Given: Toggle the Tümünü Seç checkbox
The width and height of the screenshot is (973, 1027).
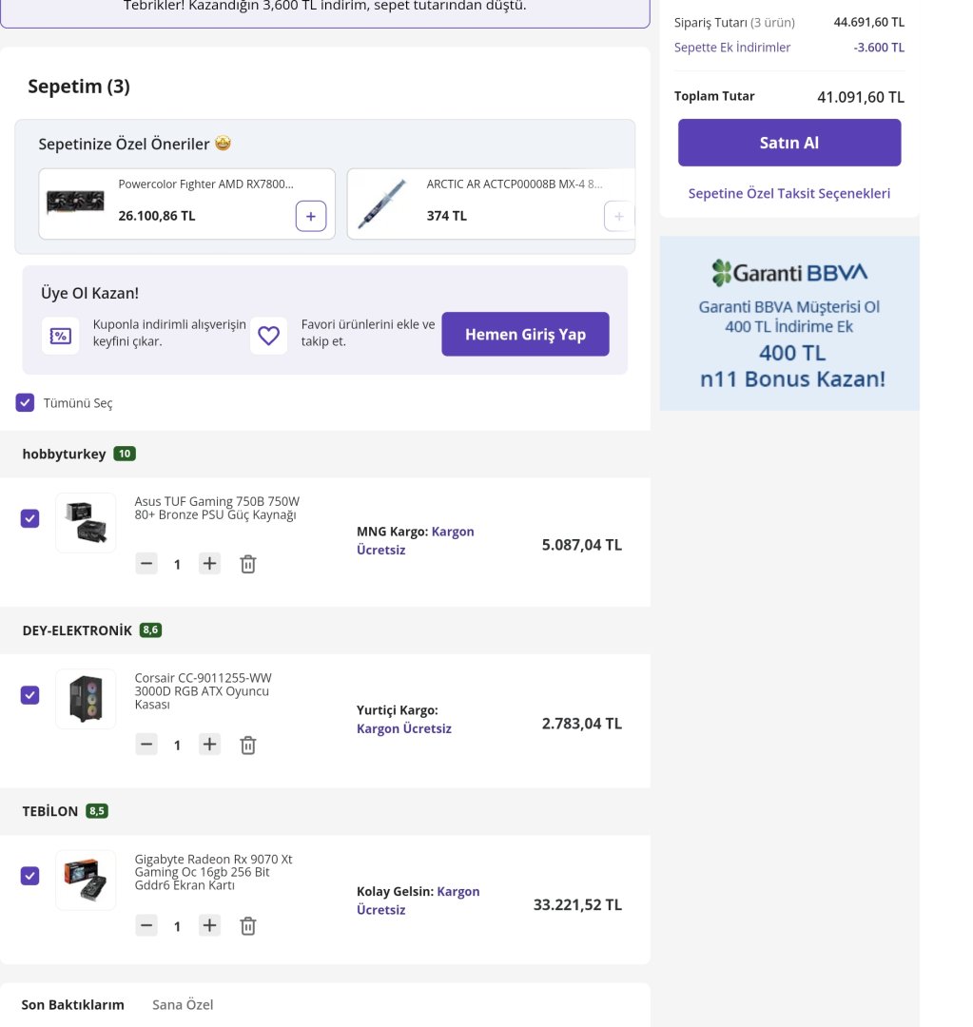Looking at the screenshot, I should tap(25, 402).
